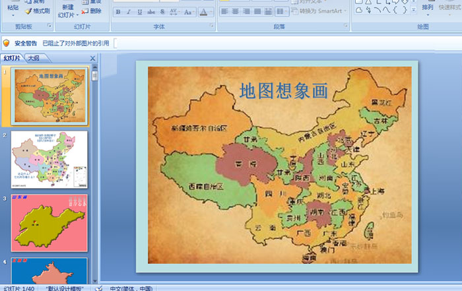Close the slides pane with X
Image resolution: width=462 pixels, height=291 pixels.
coord(92,58)
